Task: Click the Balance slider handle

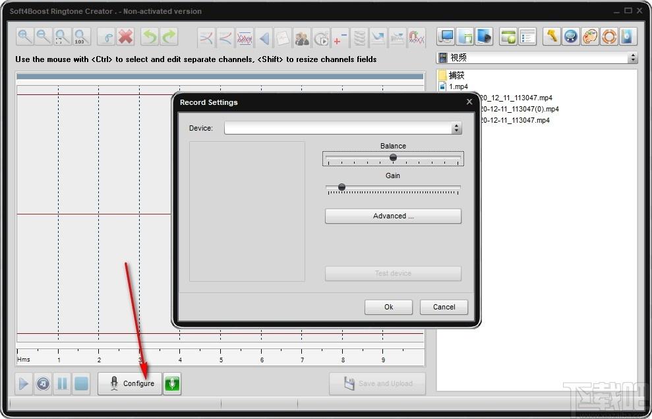Action: [393, 158]
